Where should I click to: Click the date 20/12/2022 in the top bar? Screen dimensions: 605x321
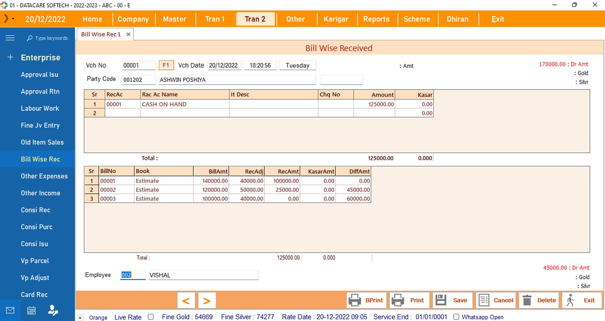45,19
